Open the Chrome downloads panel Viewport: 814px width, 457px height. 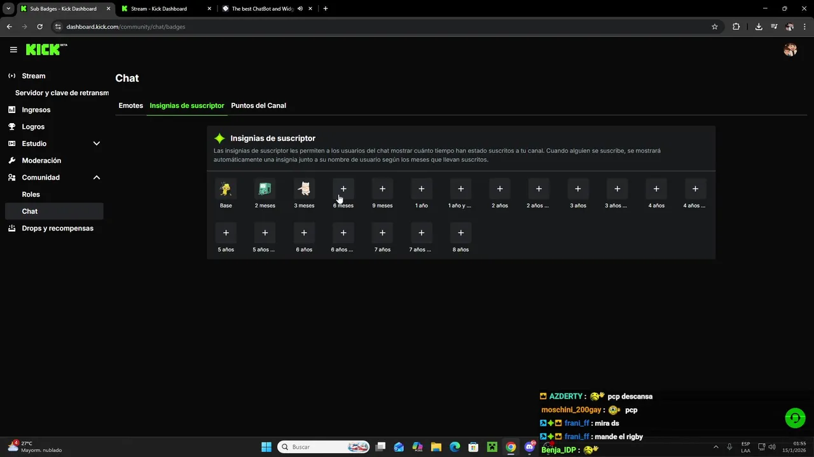point(759,27)
